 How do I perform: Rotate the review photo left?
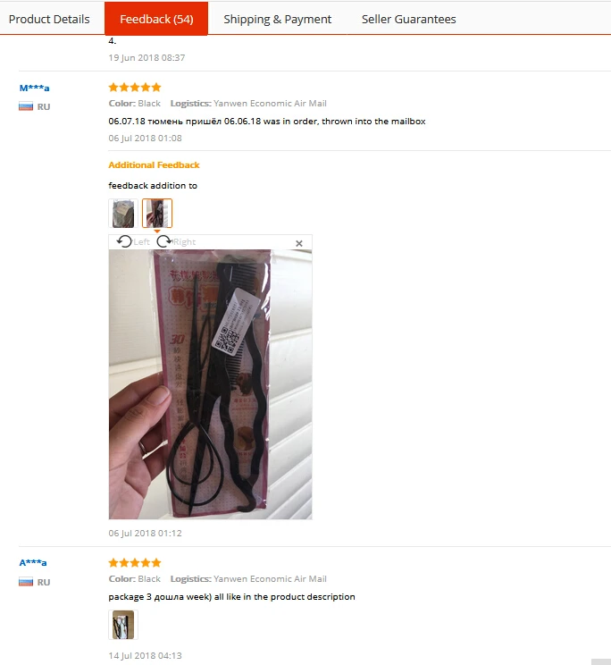pos(132,241)
